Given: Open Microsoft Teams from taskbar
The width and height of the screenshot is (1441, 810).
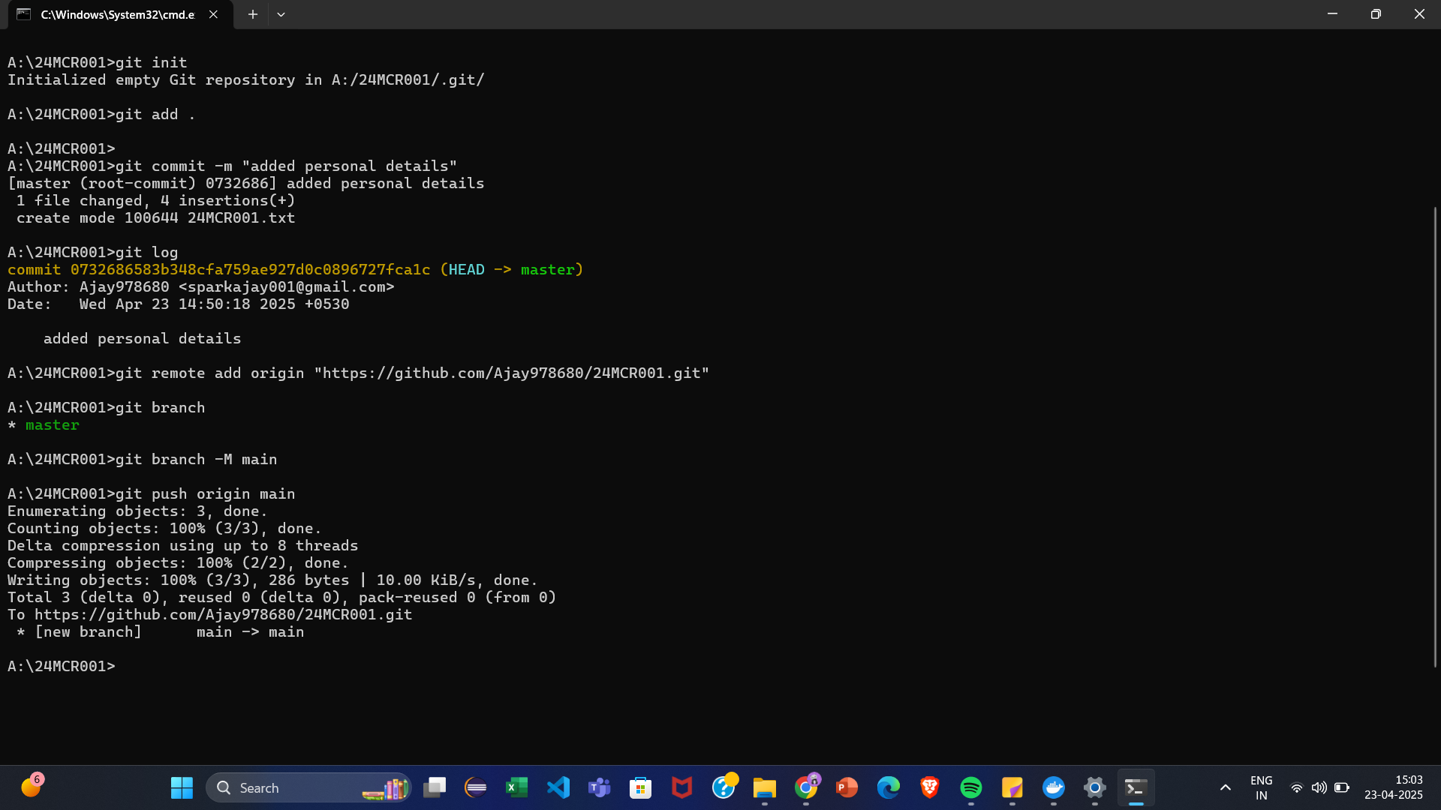Looking at the screenshot, I should [x=600, y=787].
